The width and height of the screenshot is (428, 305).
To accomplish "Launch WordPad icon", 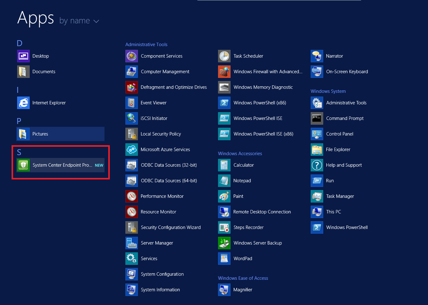I will coord(224,259).
